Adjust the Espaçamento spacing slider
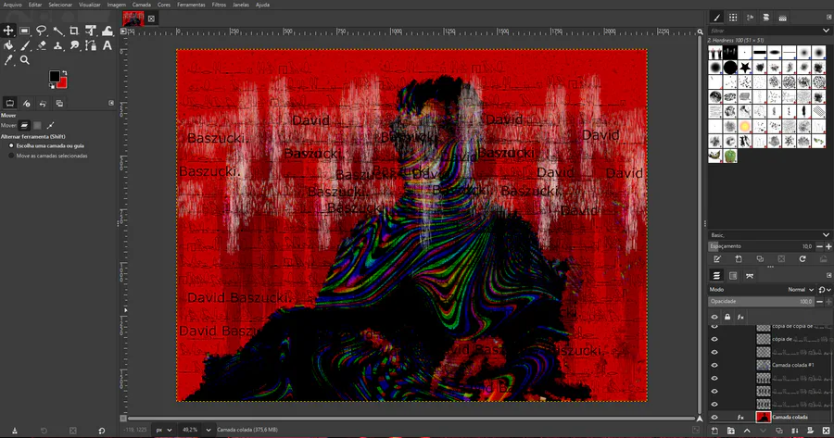Viewport: 834px width, 438px height. click(761, 246)
